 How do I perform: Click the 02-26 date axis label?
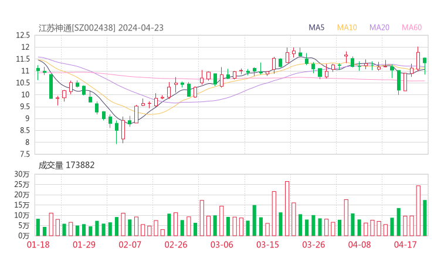pos(176,245)
